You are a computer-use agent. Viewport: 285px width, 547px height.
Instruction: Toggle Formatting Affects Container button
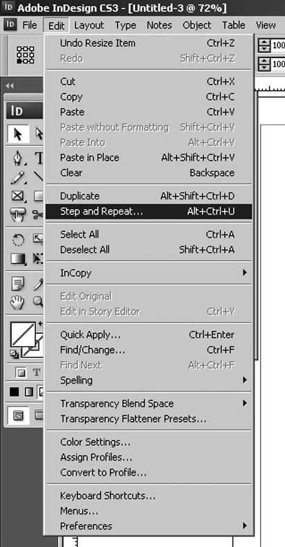pyautogui.click(x=21, y=373)
